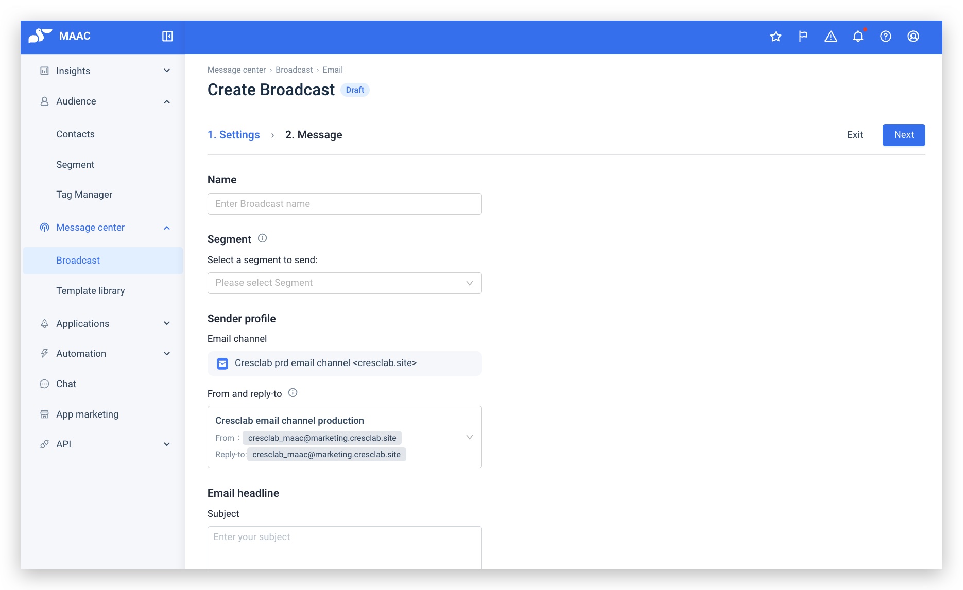Open notifications bell icon
The width and height of the screenshot is (963, 590).
click(x=858, y=37)
